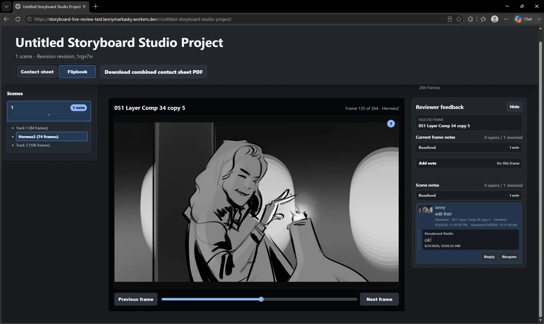Open the immersive reader icon
544x324 pixels.
click(x=449, y=19)
